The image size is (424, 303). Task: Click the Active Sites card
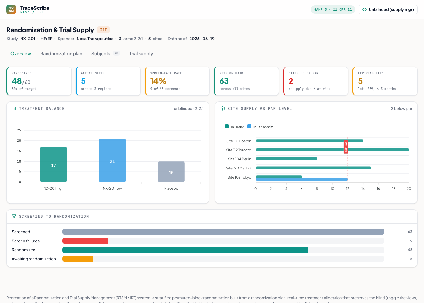point(108,81)
